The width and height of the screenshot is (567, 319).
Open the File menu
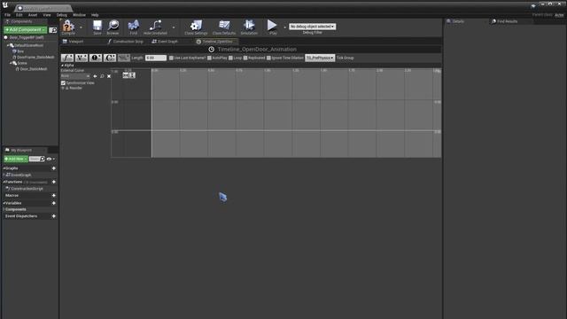pyautogui.click(x=8, y=15)
